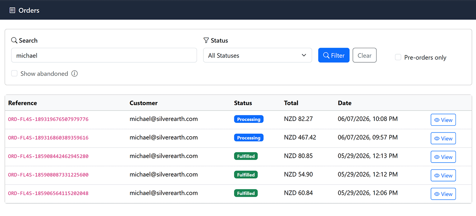This screenshot has height=216, width=476.
Task: Click customer email on 09:57 PM order row
Action: pyautogui.click(x=164, y=137)
